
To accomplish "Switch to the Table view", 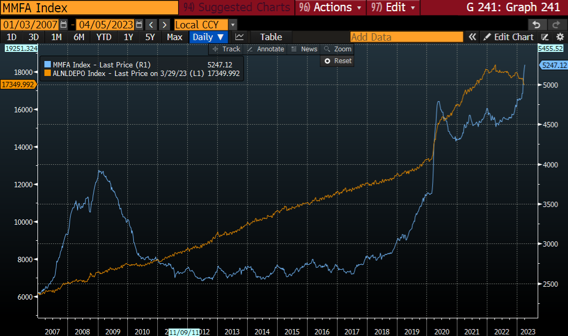I will (x=271, y=37).
